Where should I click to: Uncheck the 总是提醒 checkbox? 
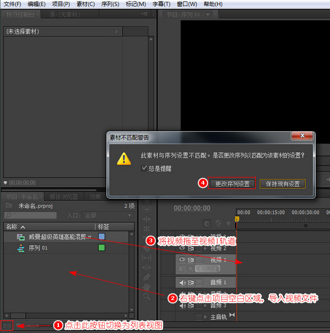(144, 168)
